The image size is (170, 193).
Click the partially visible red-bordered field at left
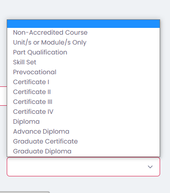coord(3,96)
